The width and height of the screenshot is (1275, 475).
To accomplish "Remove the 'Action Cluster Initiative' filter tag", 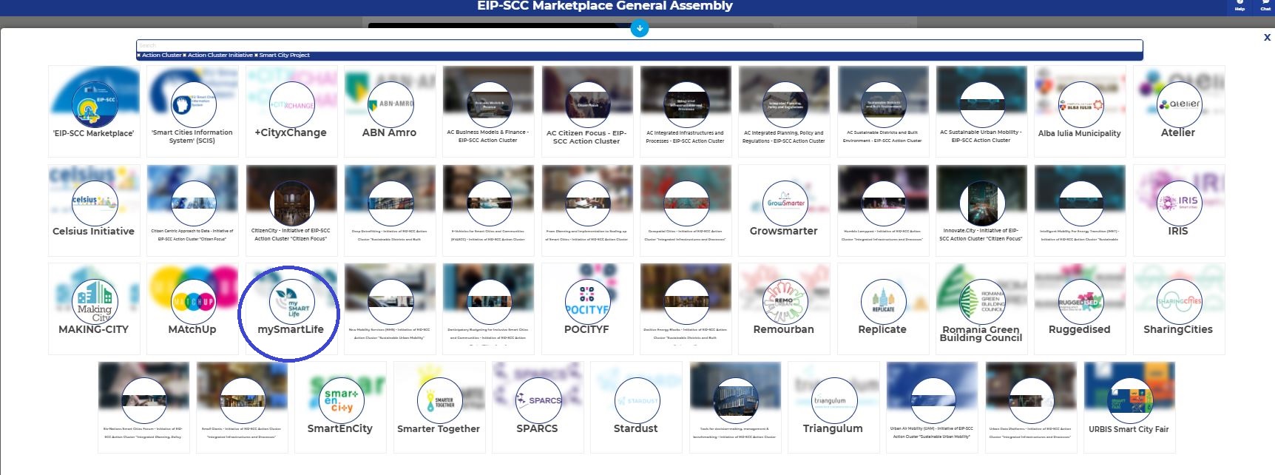I will click(185, 55).
